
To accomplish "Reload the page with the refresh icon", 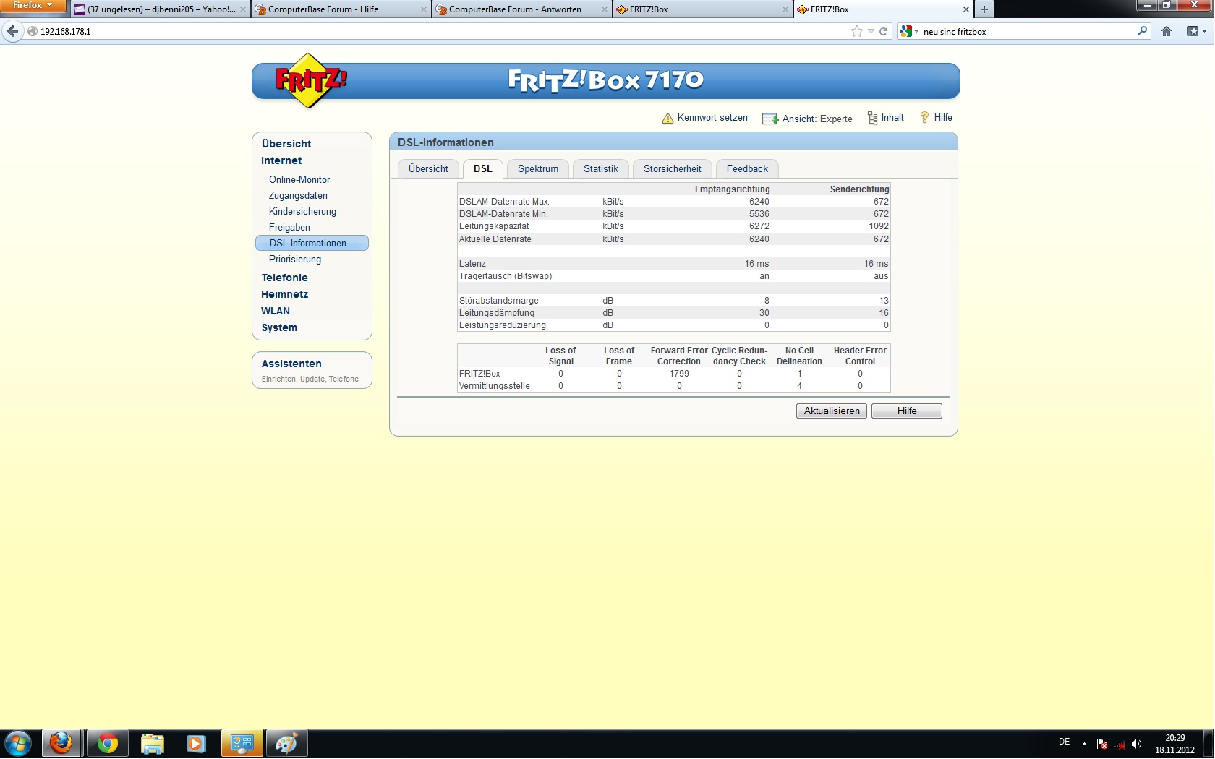I will pyautogui.click(x=883, y=31).
